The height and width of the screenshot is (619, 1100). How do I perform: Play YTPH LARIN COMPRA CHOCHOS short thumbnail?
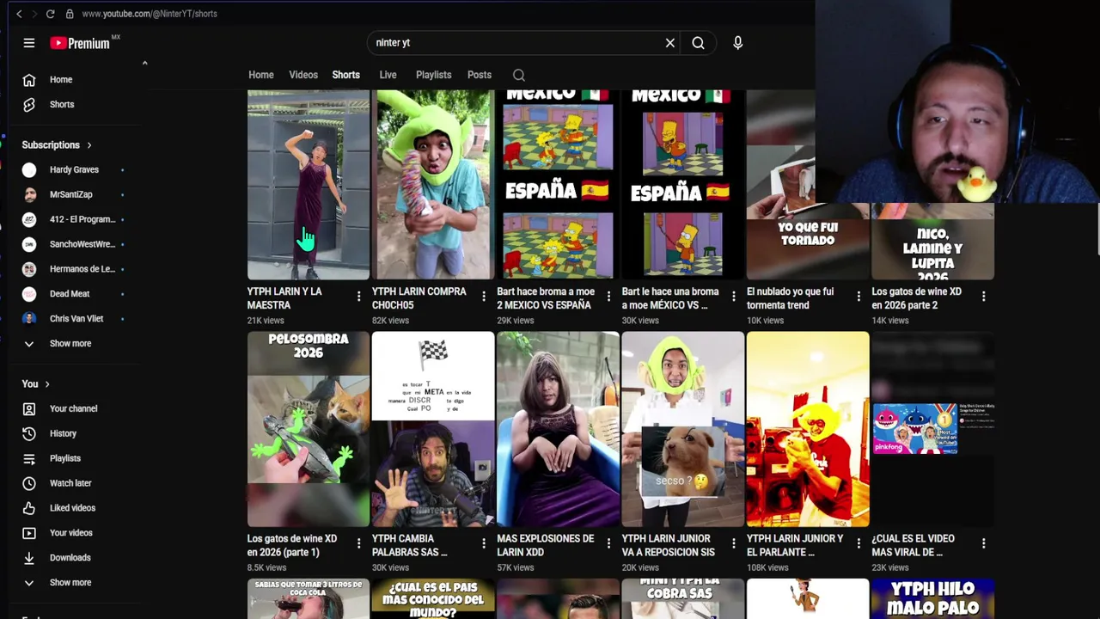pyautogui.click(x=433, y=185)
